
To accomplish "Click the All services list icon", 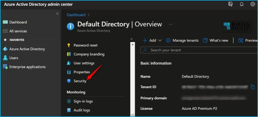I will pyautogui.click(x=5, y=31).
